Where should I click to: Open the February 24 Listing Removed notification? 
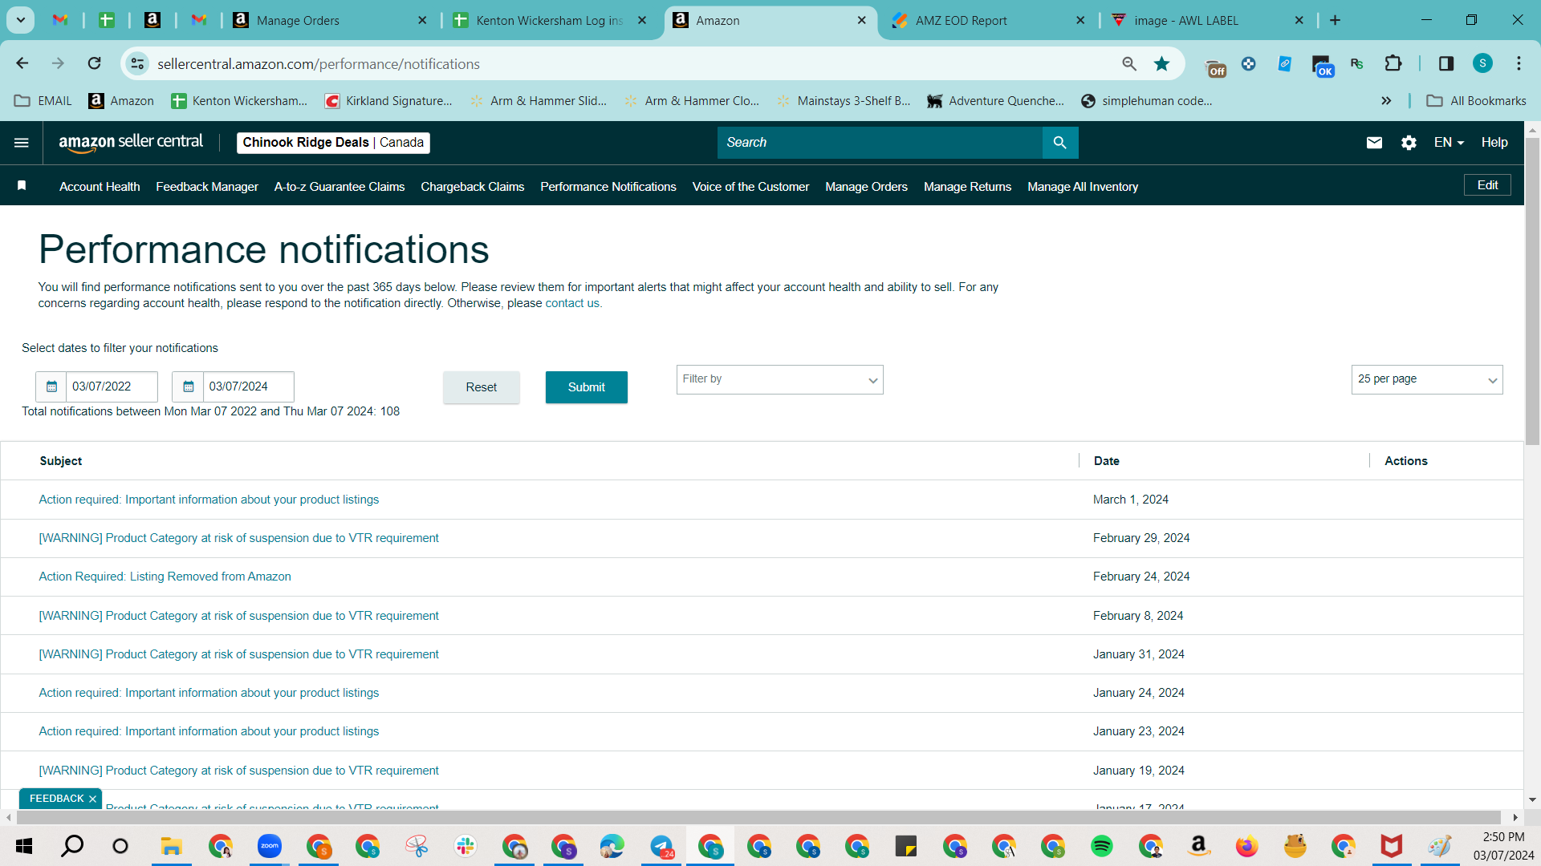point(165,577)
